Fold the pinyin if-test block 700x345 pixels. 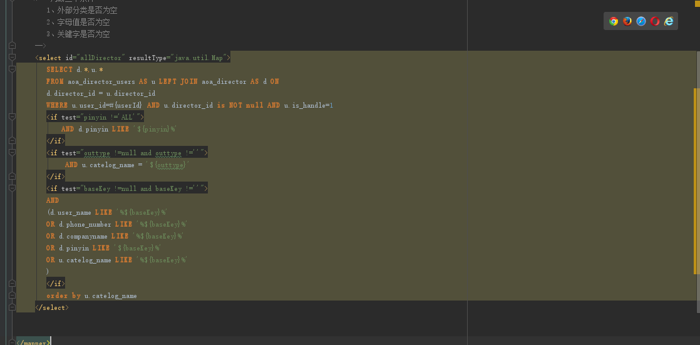coord(12,117)
